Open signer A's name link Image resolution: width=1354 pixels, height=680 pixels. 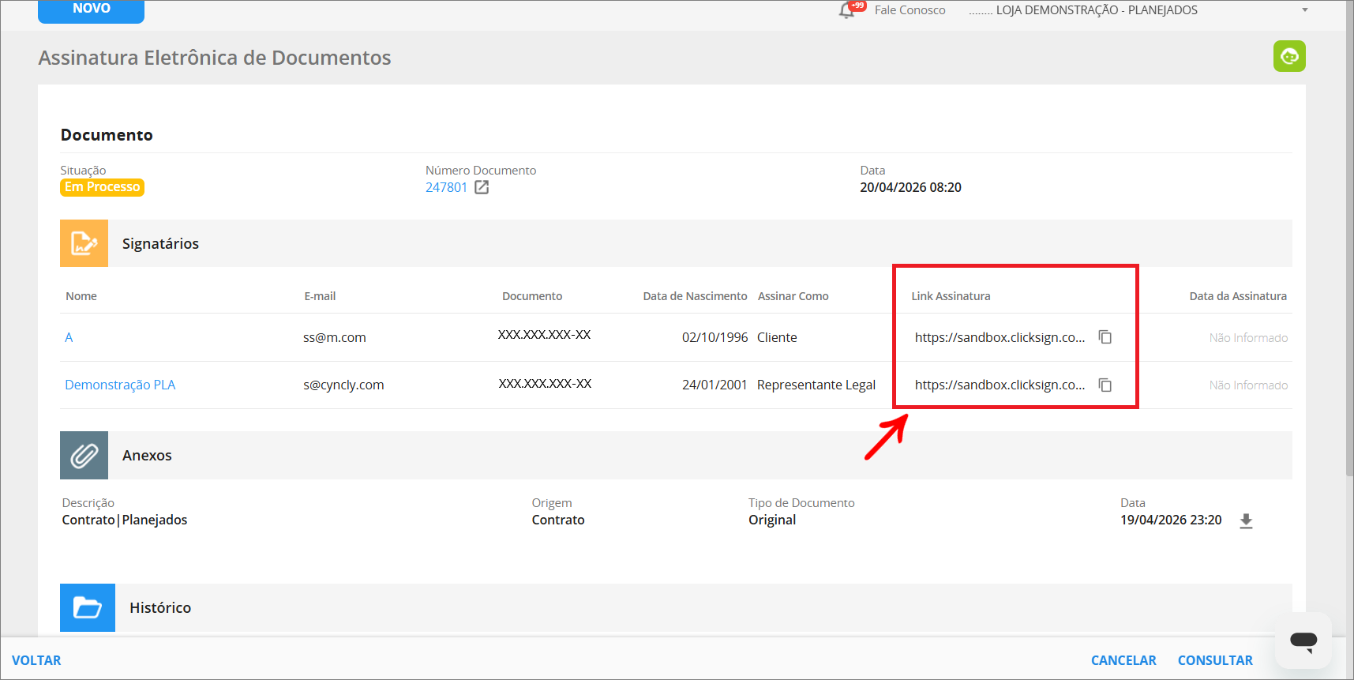point(69,337)
